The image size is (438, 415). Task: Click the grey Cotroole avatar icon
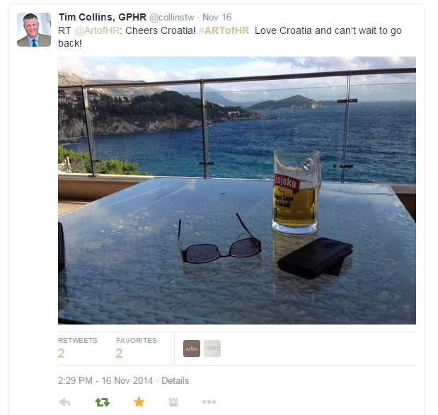click(x=212, y=349)
